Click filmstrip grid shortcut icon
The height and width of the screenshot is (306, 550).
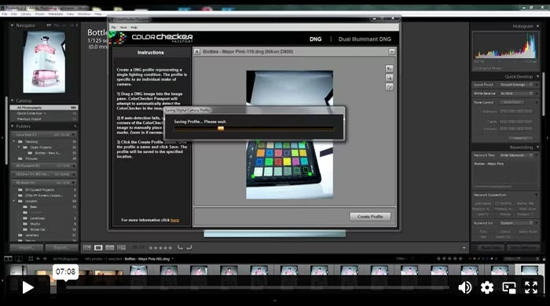(31, 259)
